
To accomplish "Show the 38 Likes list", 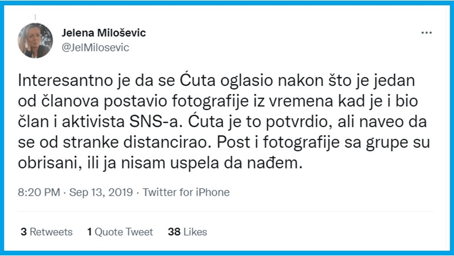I will 187,232.
